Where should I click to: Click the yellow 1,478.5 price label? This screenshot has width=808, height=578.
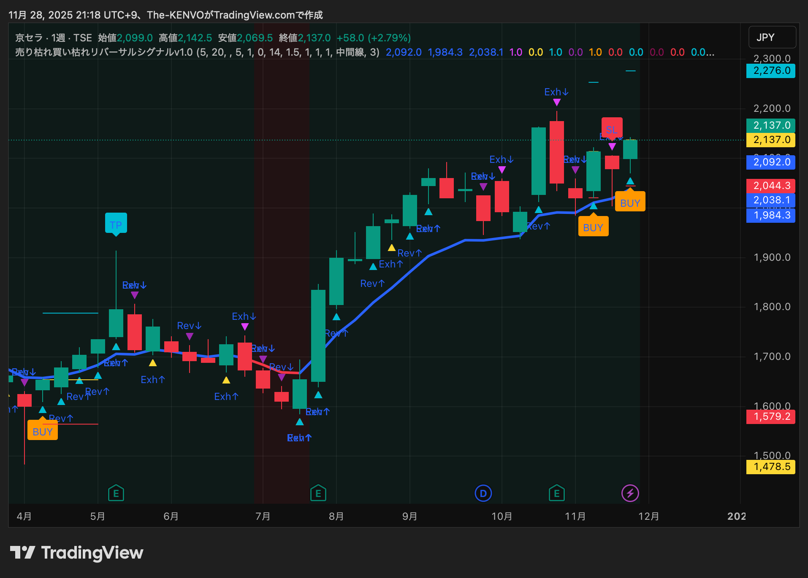771,467
